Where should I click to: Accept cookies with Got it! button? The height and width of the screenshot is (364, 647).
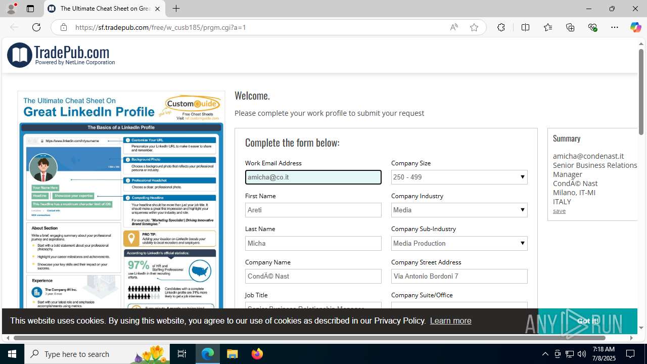coord(587,321)
